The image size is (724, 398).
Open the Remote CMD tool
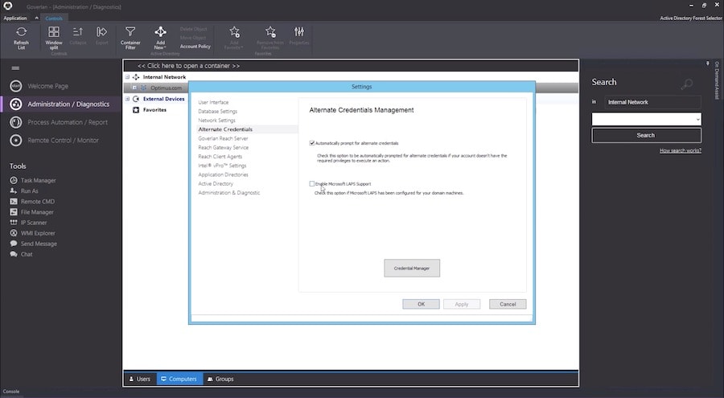(32, 202)
